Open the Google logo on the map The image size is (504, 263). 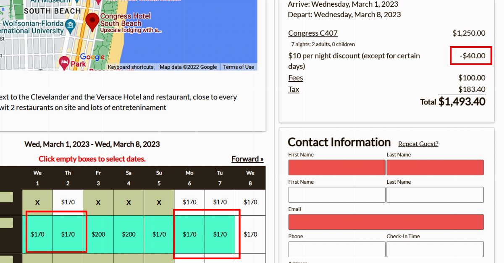tap(92, 57)
